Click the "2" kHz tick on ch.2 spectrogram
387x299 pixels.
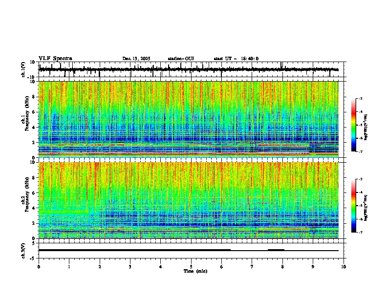click(x=34, y=223)
